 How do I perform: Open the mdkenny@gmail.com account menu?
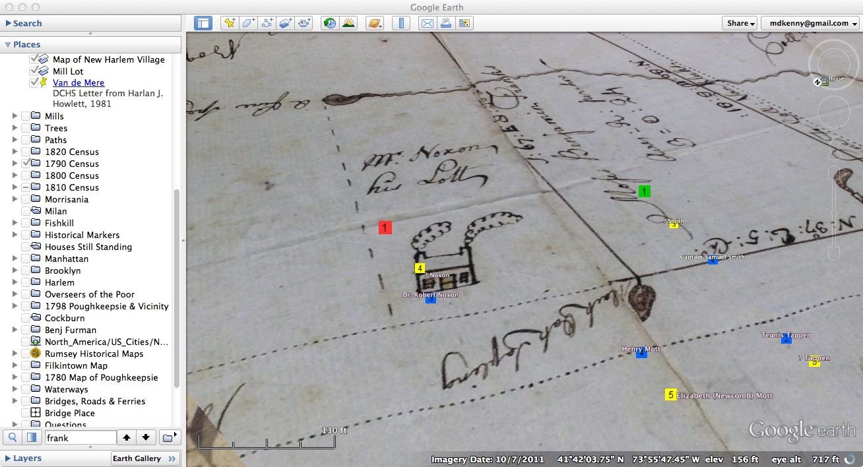[810, 23]
